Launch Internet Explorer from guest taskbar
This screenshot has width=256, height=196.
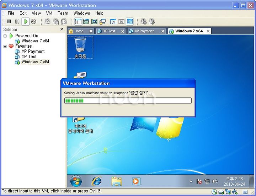pyautogui.click(x=96, y=181)
